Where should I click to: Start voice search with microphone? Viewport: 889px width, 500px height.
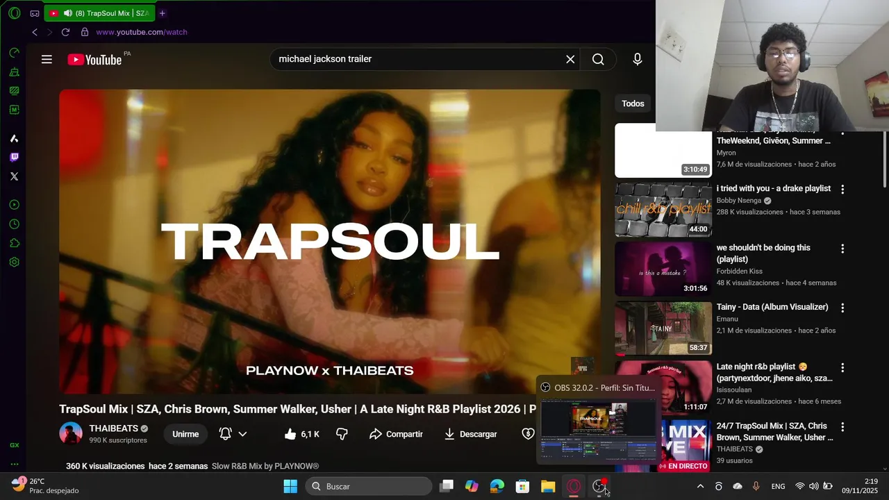(x=638, y=59)
